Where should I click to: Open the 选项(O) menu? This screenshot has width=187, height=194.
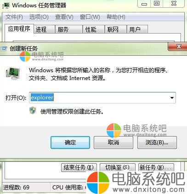(x=39, y=17)
